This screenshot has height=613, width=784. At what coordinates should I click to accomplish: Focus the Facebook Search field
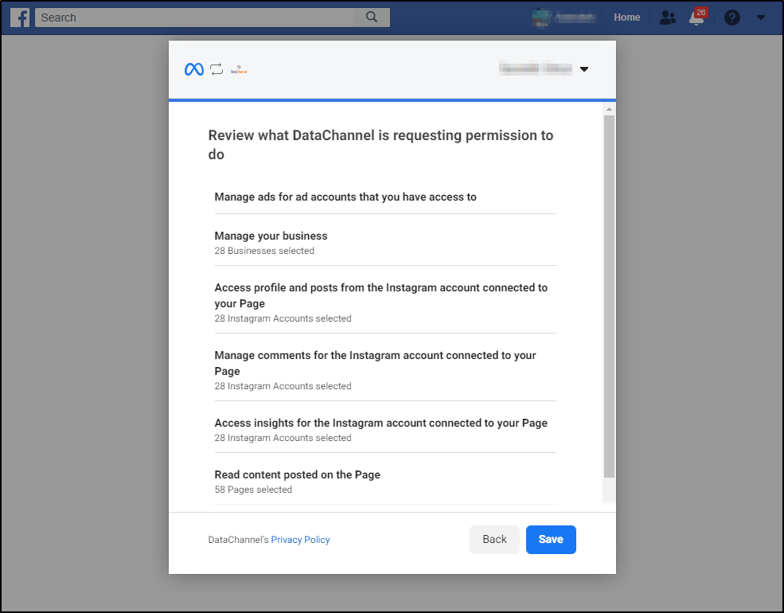pos(194,18)
